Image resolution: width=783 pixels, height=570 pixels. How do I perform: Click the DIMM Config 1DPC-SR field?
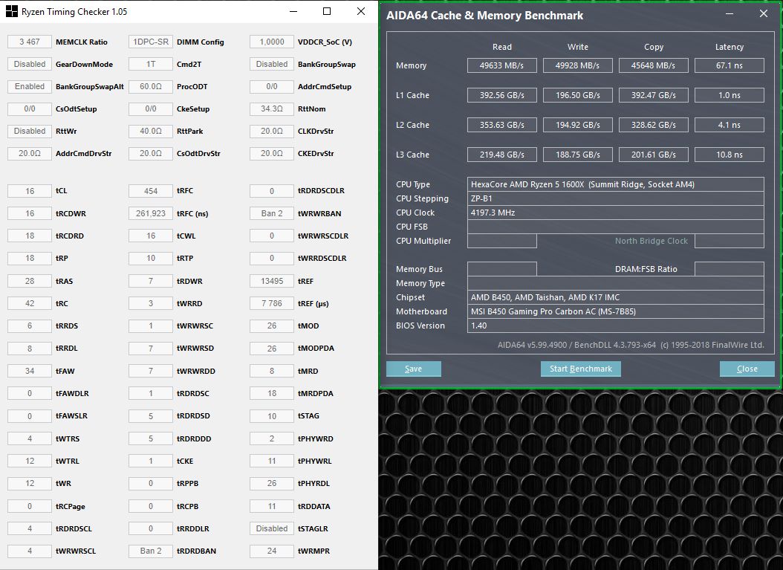[x=150, y=42]
